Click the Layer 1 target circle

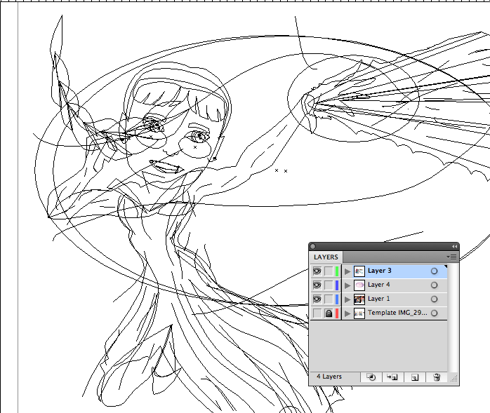coord(434,299)
